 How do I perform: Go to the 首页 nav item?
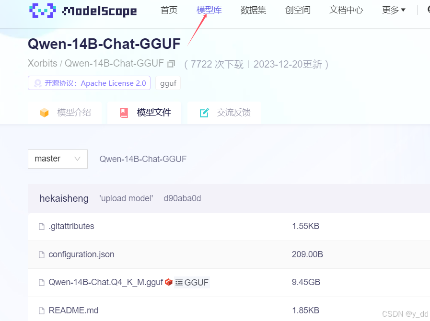[x=169, y=10]
